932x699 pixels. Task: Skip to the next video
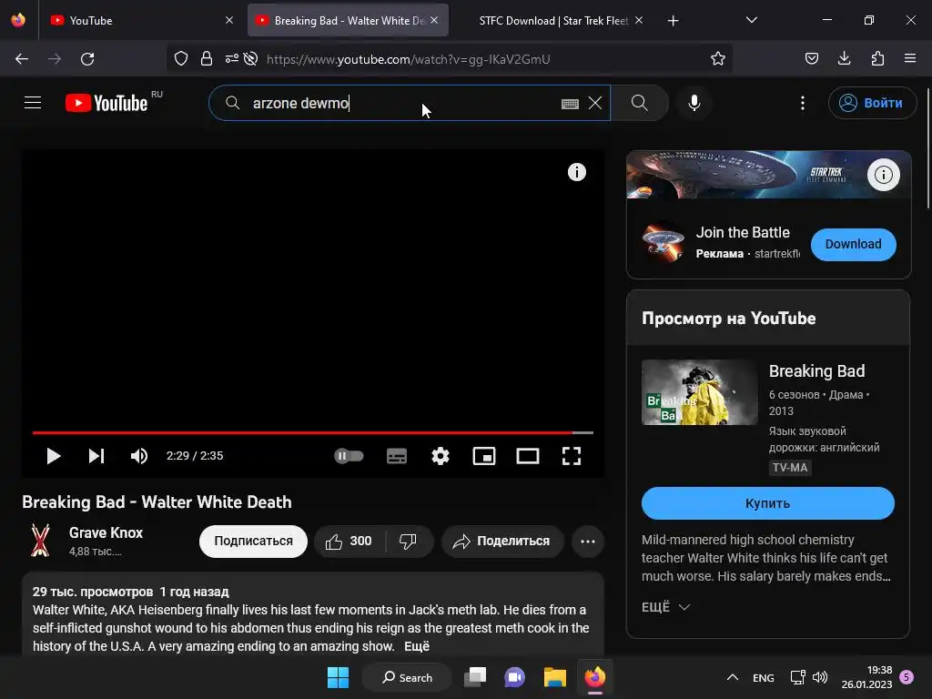click(96, 456)
